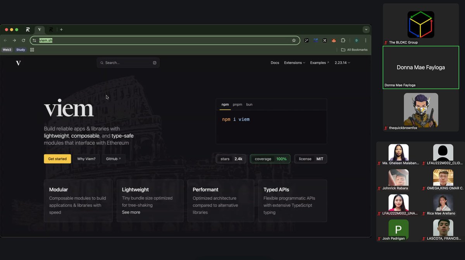Screen dimensions: 465x260
Task: Switch to the bun install tab
Action: point(249,104)
